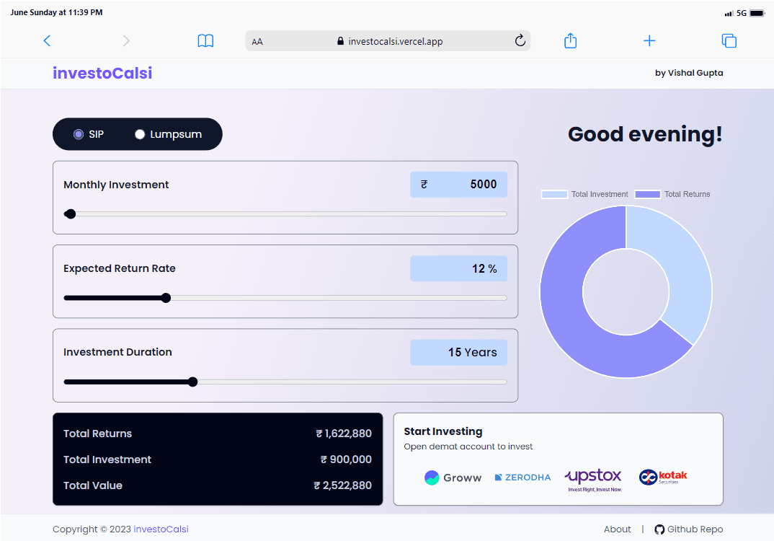Click the Expected Return Rate slider handle
Screen dimensions: 774x541
pyautogui.click(x=166, y=298)
